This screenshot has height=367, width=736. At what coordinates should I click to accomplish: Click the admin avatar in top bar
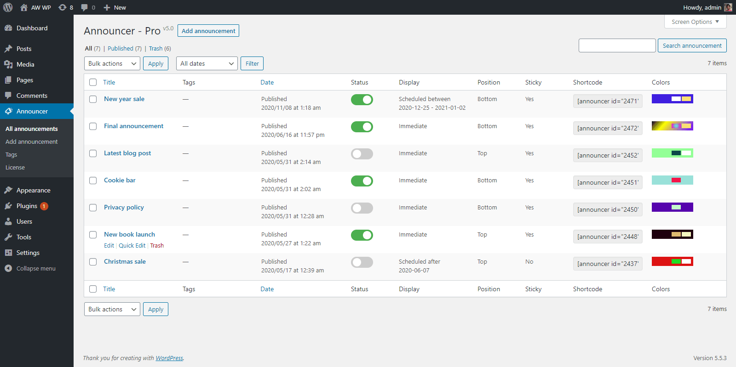(728, 7)
